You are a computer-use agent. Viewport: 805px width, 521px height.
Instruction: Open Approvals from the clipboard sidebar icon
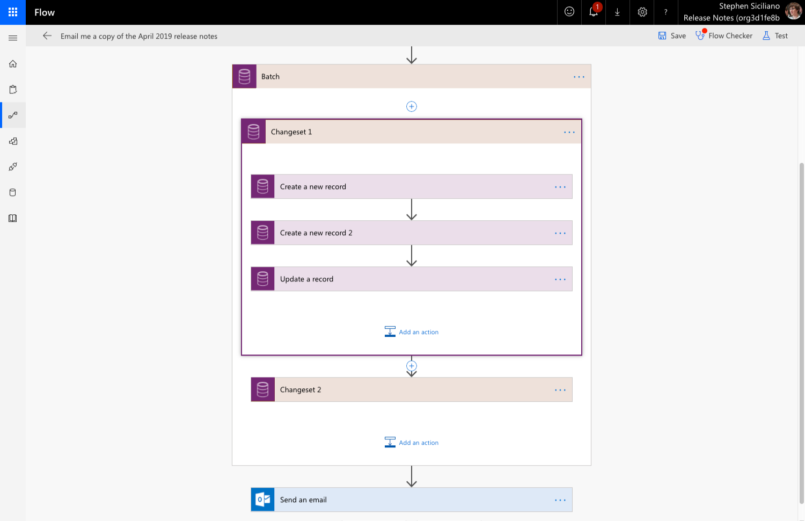12,89
